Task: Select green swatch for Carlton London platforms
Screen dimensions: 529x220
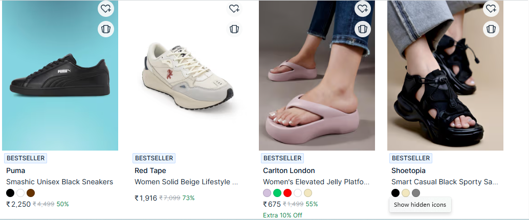Action: 277,193
